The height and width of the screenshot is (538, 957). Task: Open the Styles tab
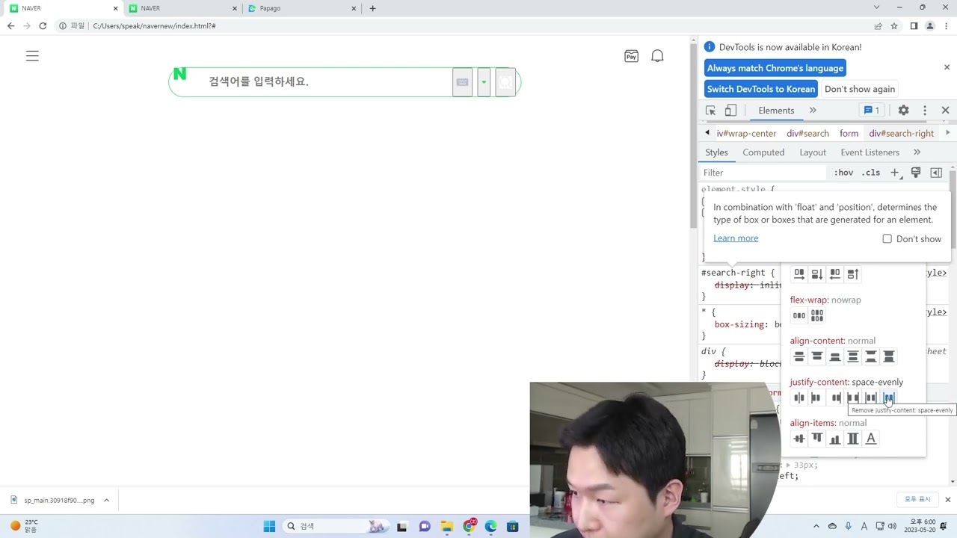click(716, 152)
